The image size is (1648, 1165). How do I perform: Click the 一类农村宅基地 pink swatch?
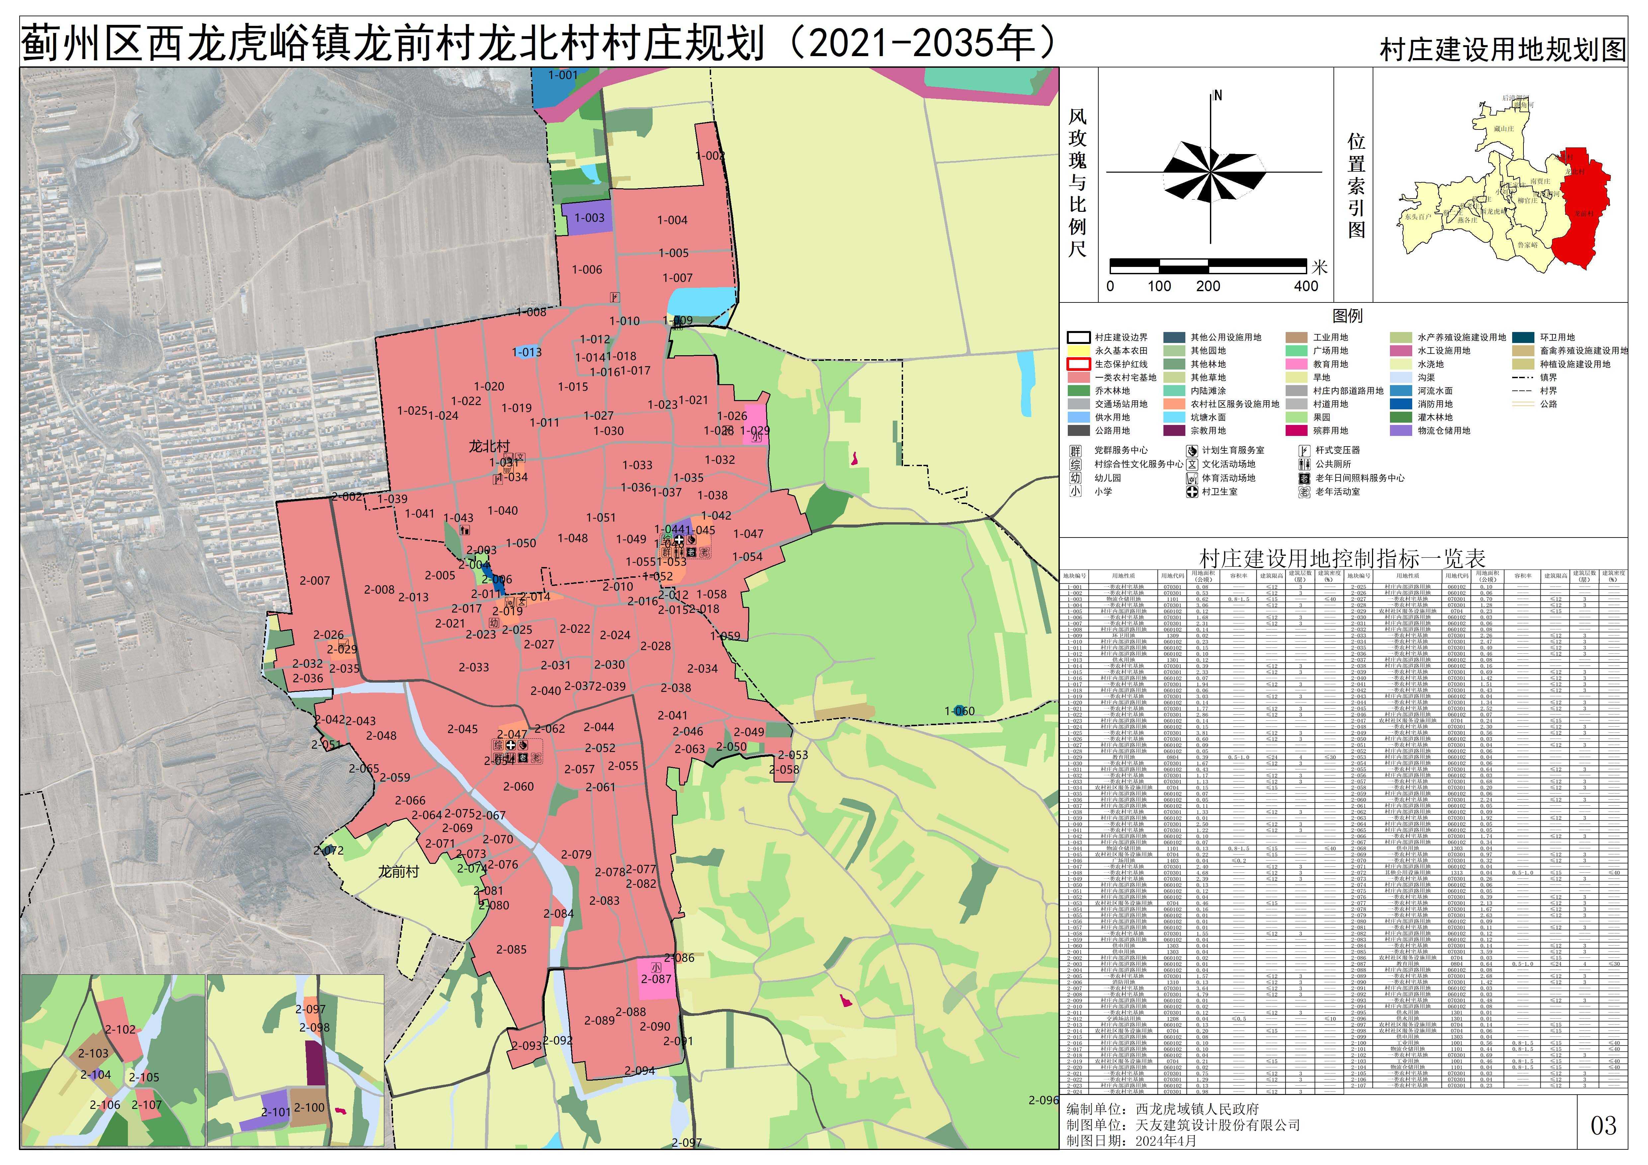[1078, 378]
